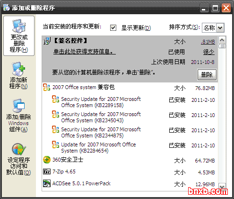This screenshot has height=199, width=234.
Task: Click the ACDSee 5.0.1 PowerPack icon
Action: [x=47, y=183]
